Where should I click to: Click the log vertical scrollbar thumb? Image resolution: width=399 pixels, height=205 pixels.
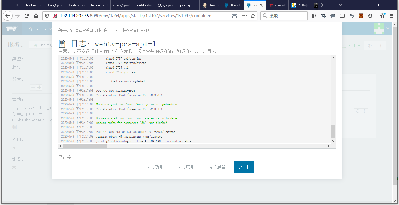click(x=333, y=132)
